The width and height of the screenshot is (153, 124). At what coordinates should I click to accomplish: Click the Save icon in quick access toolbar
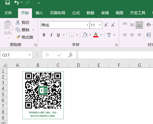8,3
